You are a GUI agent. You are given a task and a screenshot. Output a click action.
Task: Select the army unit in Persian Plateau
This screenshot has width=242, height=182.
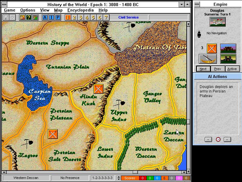tap(53, 134)
